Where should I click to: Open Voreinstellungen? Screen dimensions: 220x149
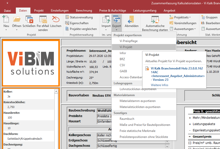click(183, 23)
